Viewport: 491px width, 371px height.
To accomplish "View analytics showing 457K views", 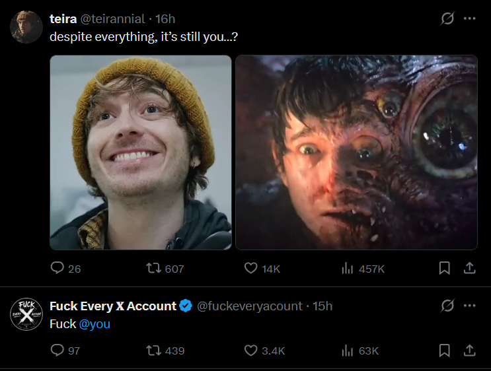I will click(363, 269).
